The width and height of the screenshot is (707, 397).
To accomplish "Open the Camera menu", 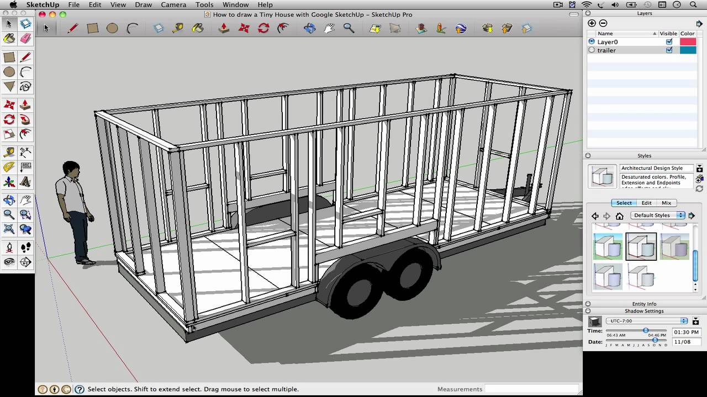I will pos(173,4).
